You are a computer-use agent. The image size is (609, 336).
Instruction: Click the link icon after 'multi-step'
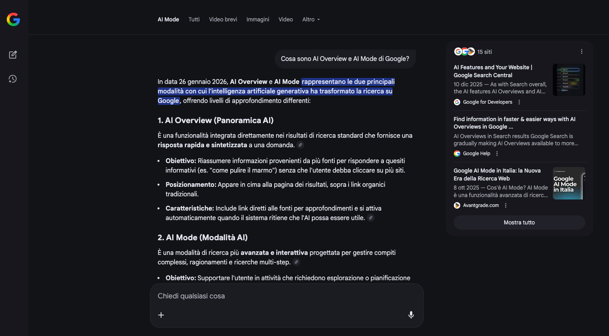click(x=296, y=262)
